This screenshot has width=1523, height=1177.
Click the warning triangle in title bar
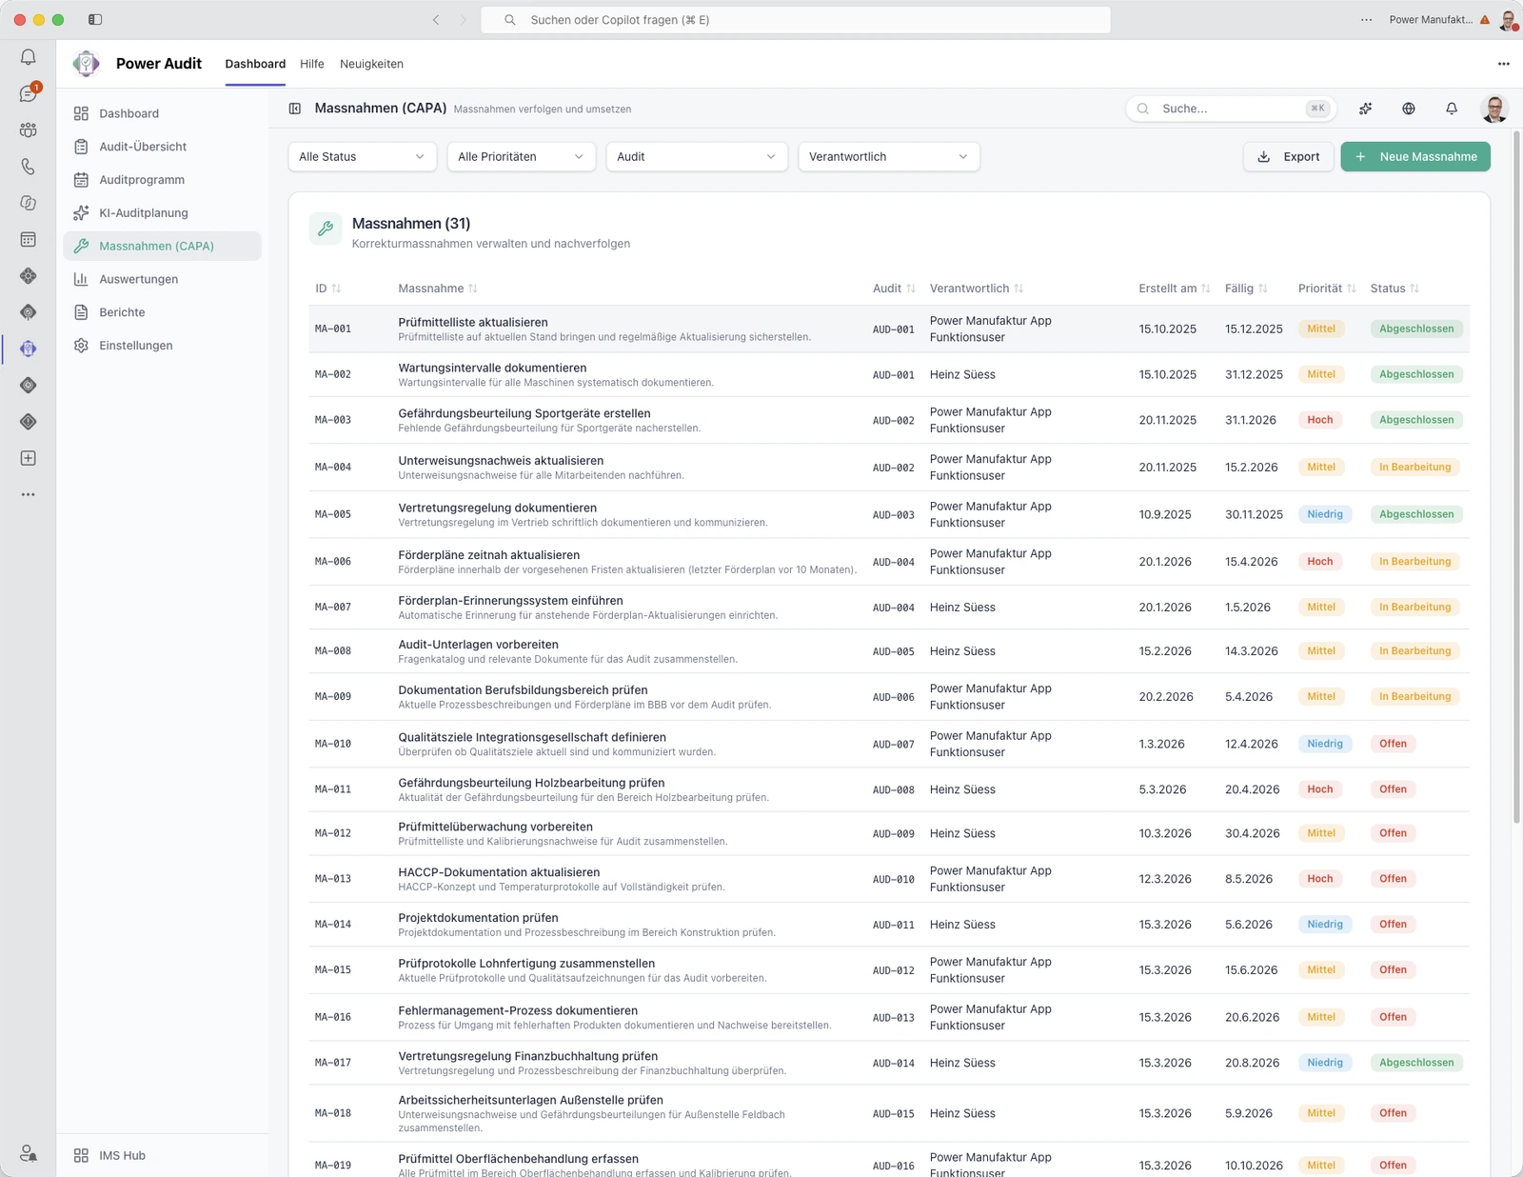(x=1485, y=19)
